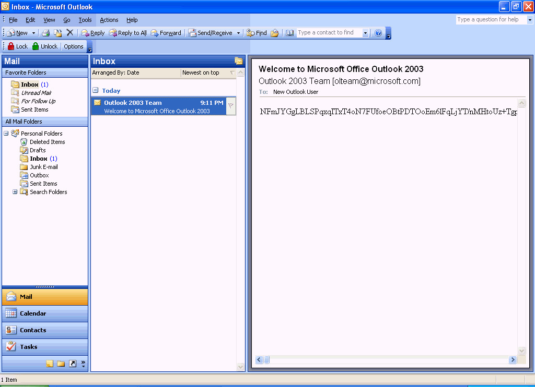Click the Outlook clock icon in title bar
This screenshot has height=387, width=535.
pos(5,6)
